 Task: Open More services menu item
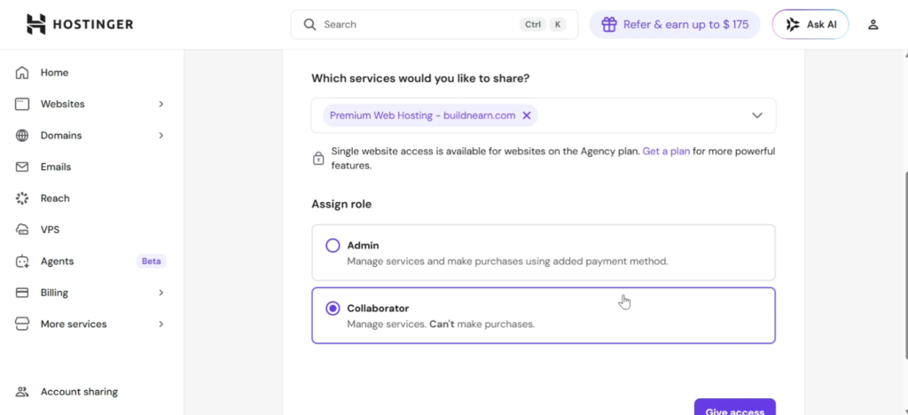coord(74,325)
